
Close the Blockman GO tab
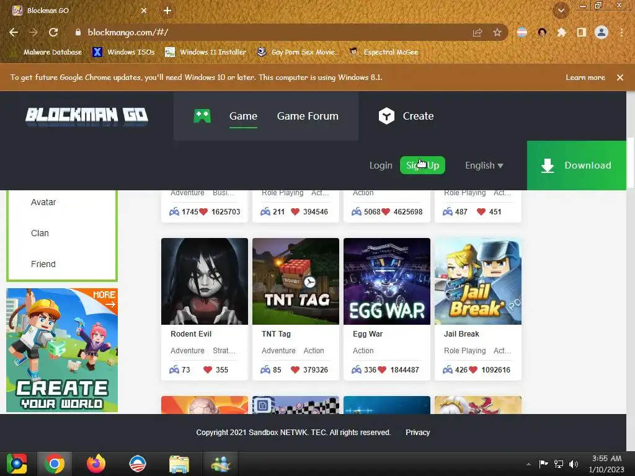tap(144, 11)
